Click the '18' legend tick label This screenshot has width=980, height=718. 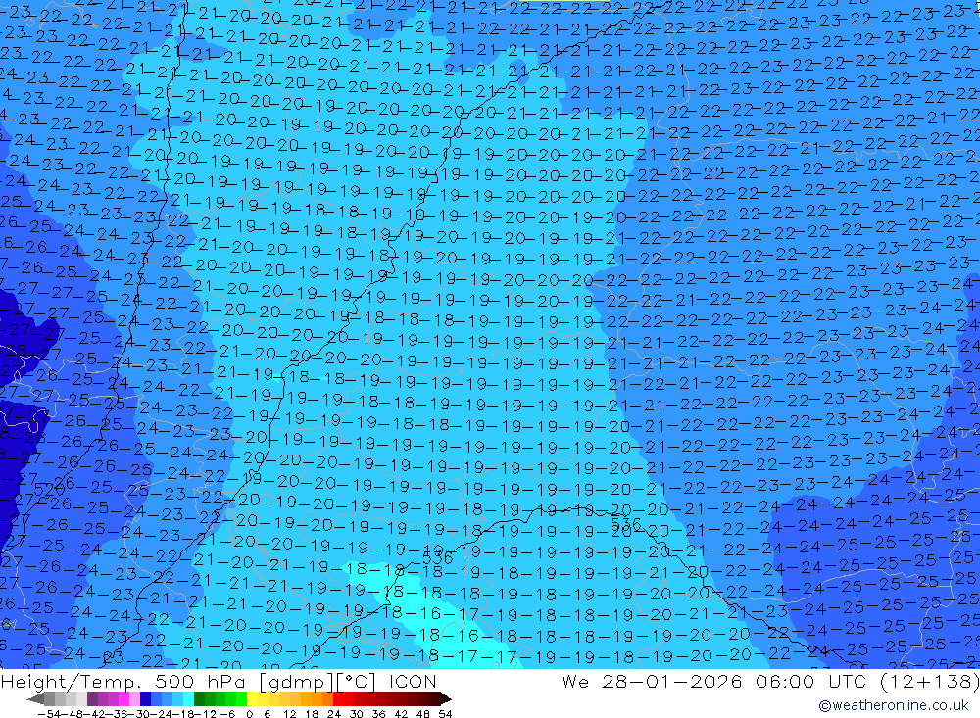point(312,714)
